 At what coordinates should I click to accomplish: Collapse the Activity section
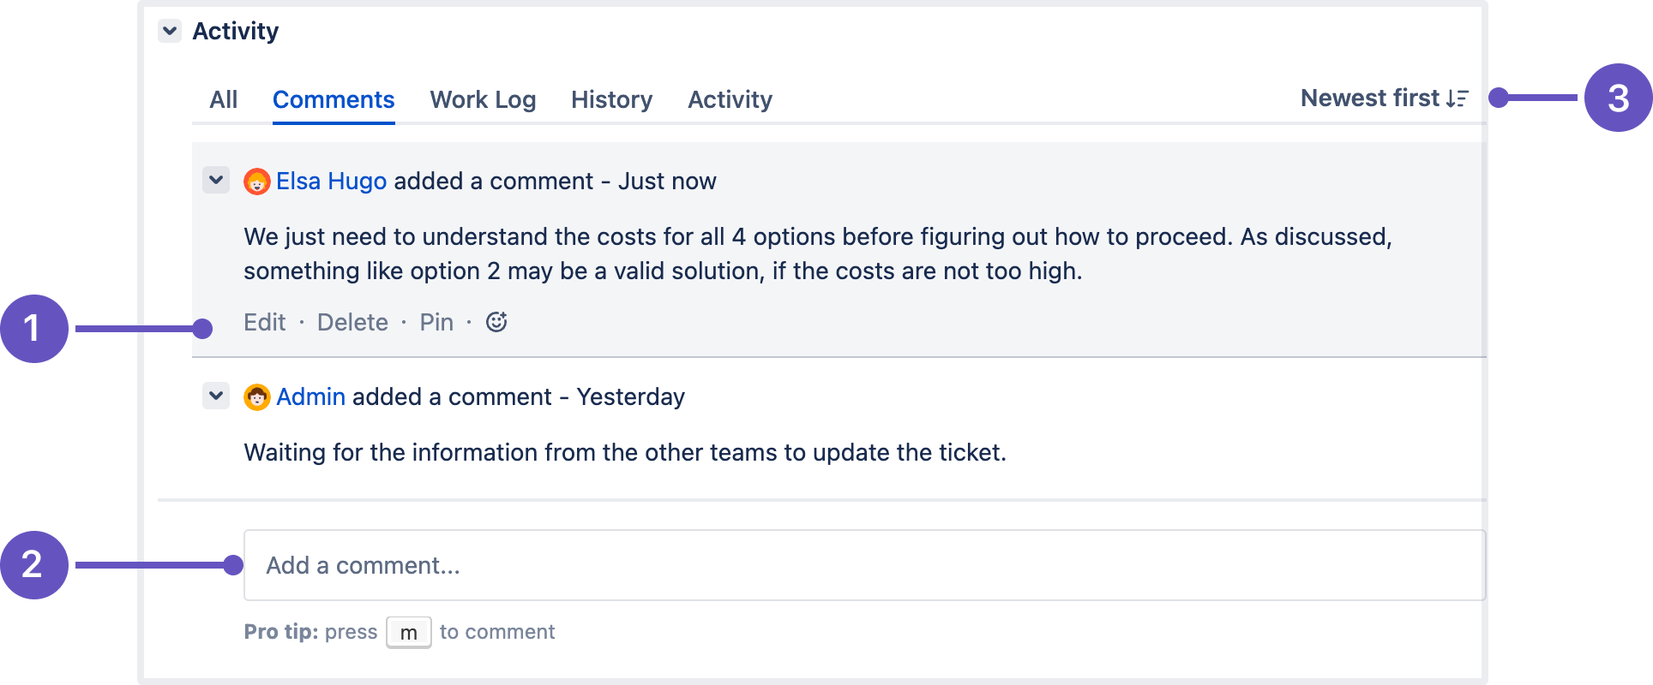[170, 32]
